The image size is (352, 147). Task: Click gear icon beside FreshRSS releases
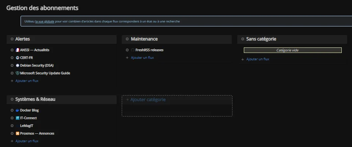[127, 50]
